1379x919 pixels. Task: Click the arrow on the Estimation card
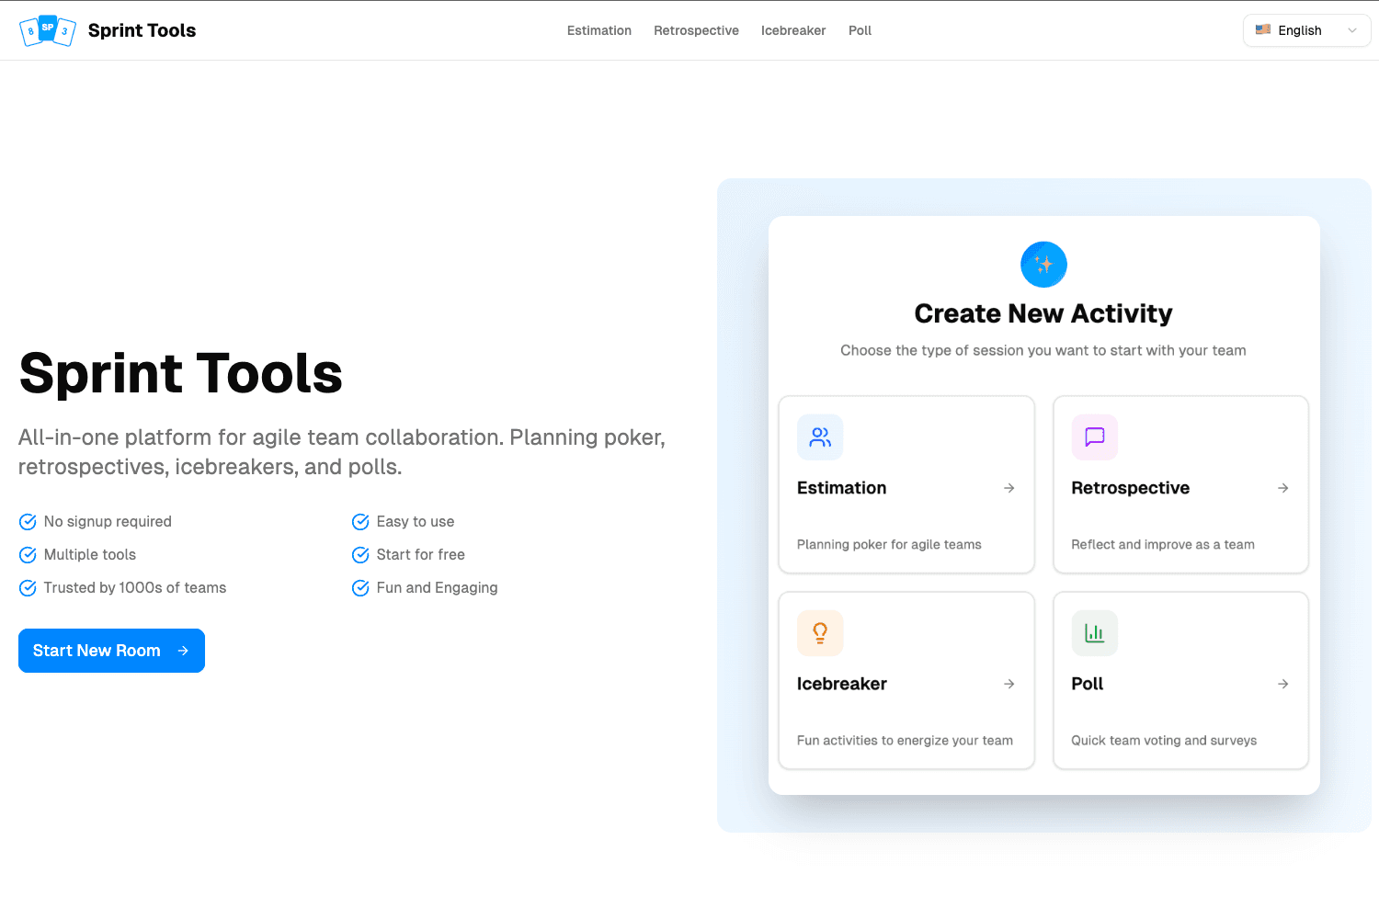click(x=1009, y=488)
